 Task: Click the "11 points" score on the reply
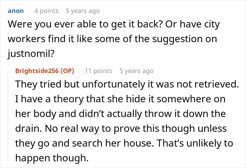[x=98, y=71]
